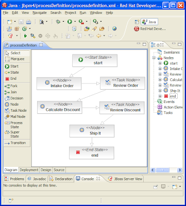The height and width of the screenshot is (206, 186).
Task: Switch to the Design tab
Action: click(46, 170)
